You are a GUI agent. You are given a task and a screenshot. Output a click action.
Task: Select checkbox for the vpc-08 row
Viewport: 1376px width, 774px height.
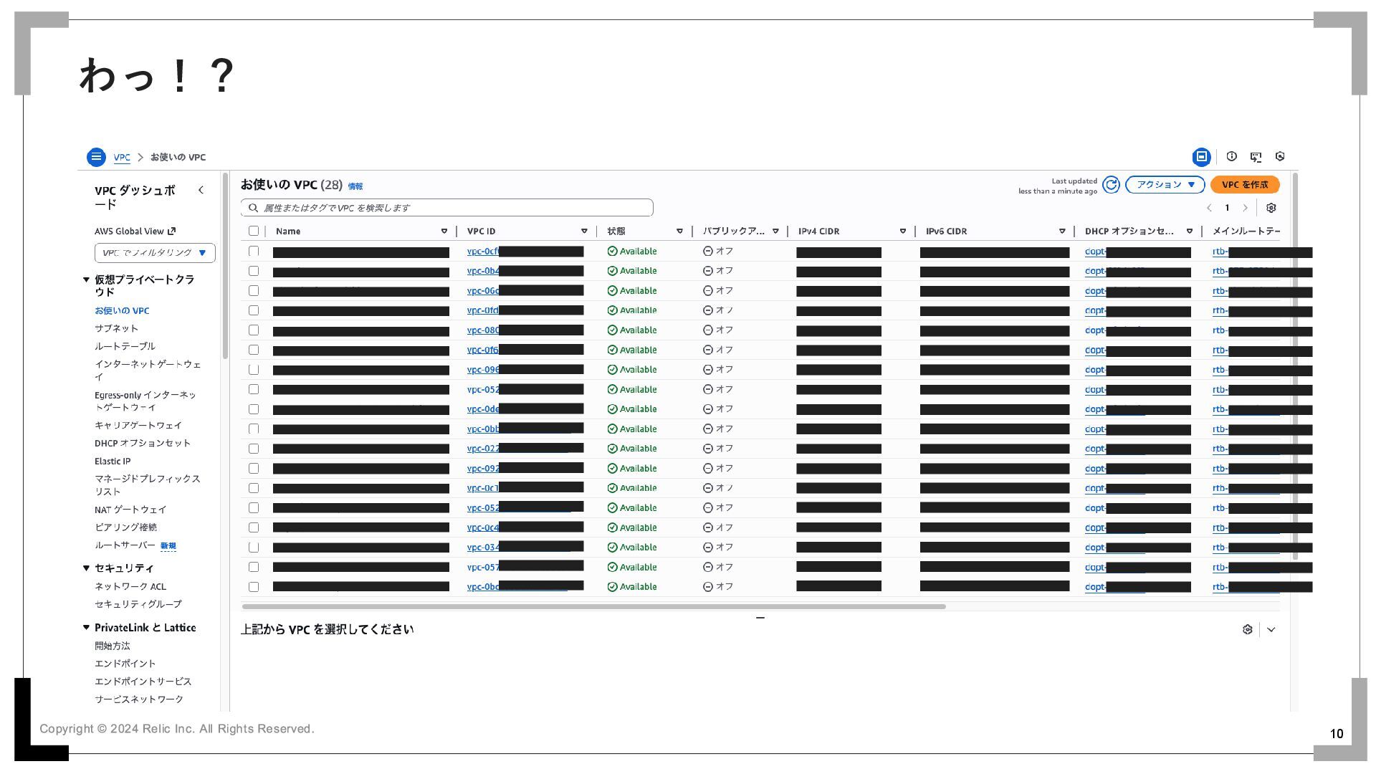(x=254, y=330)
